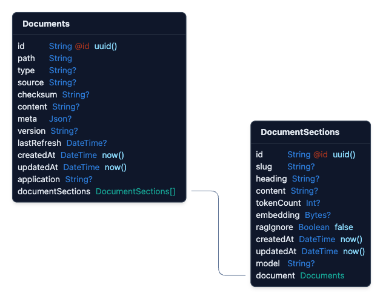This screenshot has width=383, height=299.
Task: Click the false default value of ragIgnore
Action: [344, 227]
